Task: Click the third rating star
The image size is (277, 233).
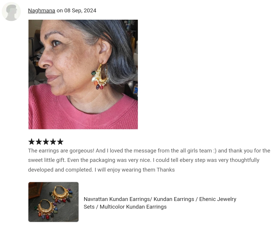Action: click(x=46, y=142)
